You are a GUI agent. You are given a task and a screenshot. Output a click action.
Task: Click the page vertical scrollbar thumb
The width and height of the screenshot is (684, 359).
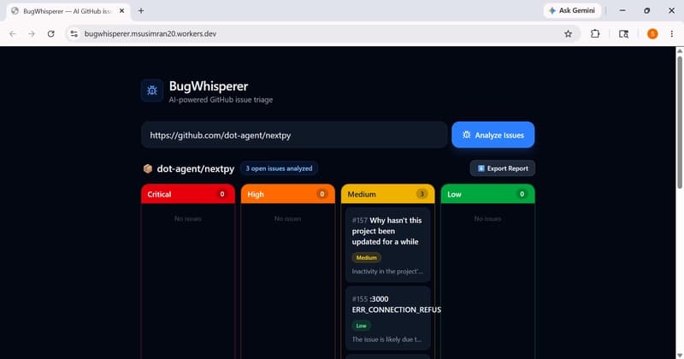pos(680,122)
